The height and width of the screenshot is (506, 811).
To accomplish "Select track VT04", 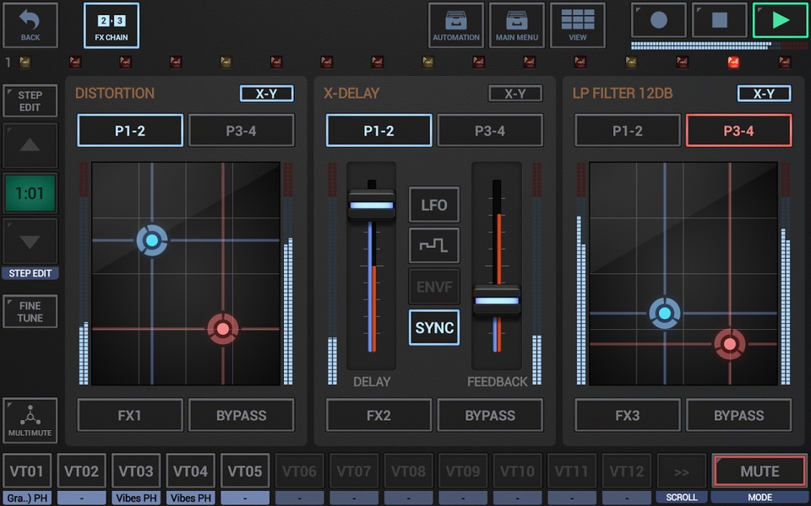I will point(190,471).
